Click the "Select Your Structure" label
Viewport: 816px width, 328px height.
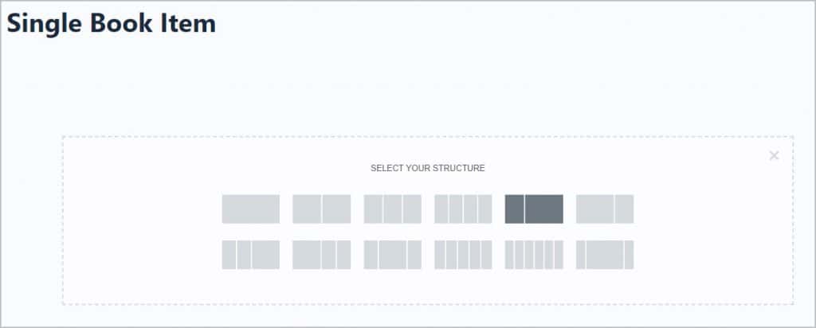click(428, 169)
